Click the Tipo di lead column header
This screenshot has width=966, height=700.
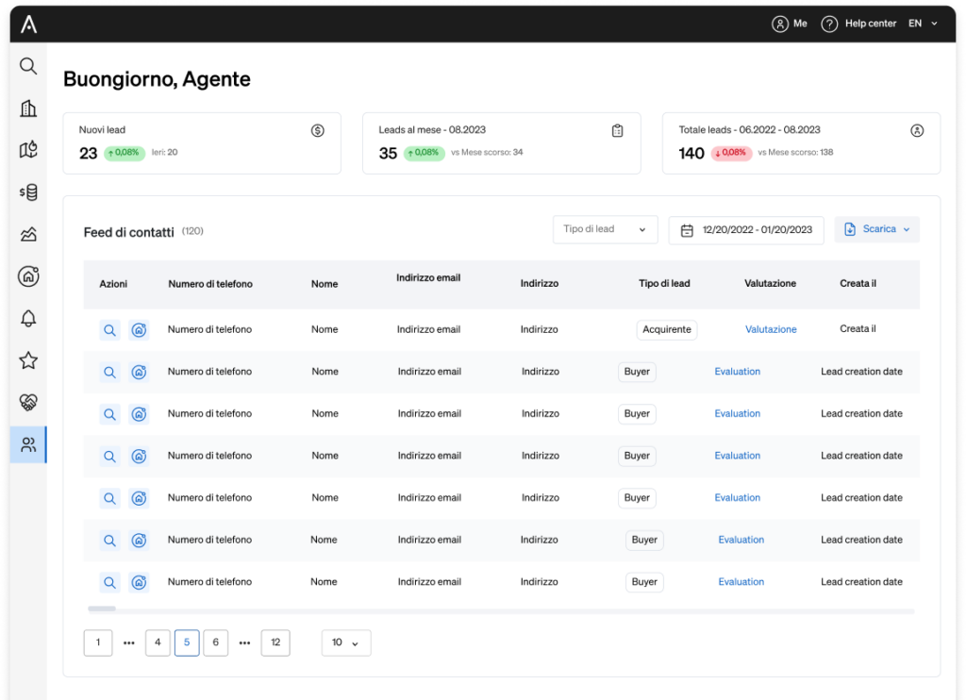point(664,283)
